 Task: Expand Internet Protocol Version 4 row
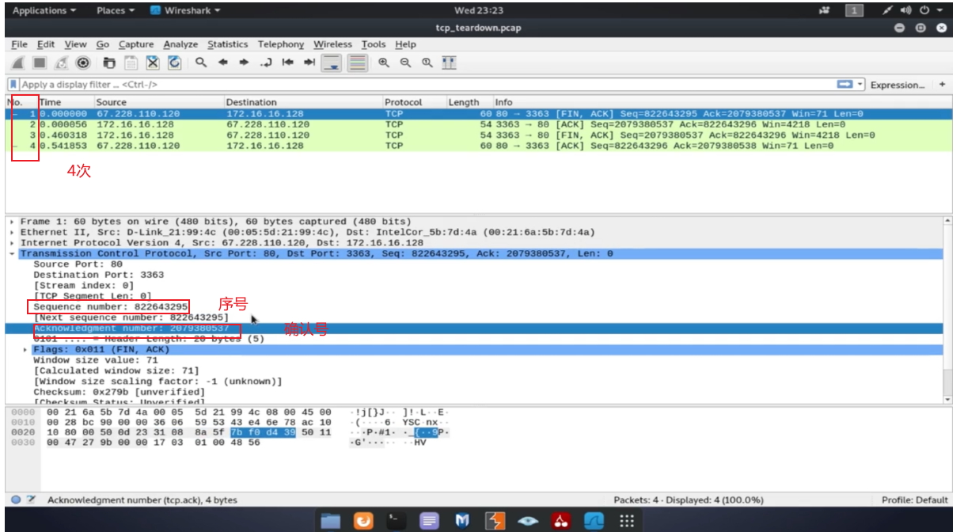tap(12, 243)
